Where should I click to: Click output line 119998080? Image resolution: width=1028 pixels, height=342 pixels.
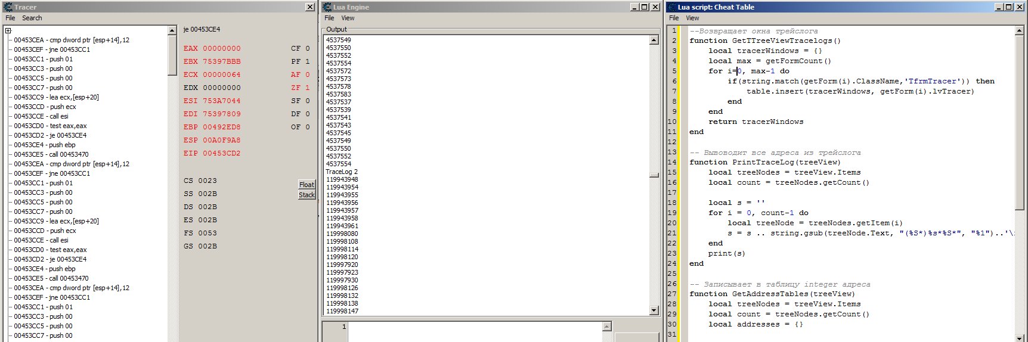click(342, 234)
